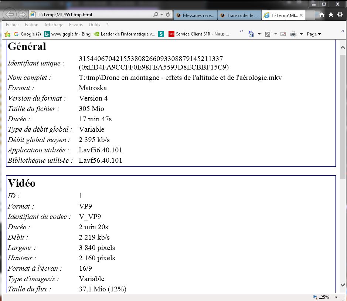Open the Tools gear icon
This screenshot has width=347, height=301.
pos(340,15)
